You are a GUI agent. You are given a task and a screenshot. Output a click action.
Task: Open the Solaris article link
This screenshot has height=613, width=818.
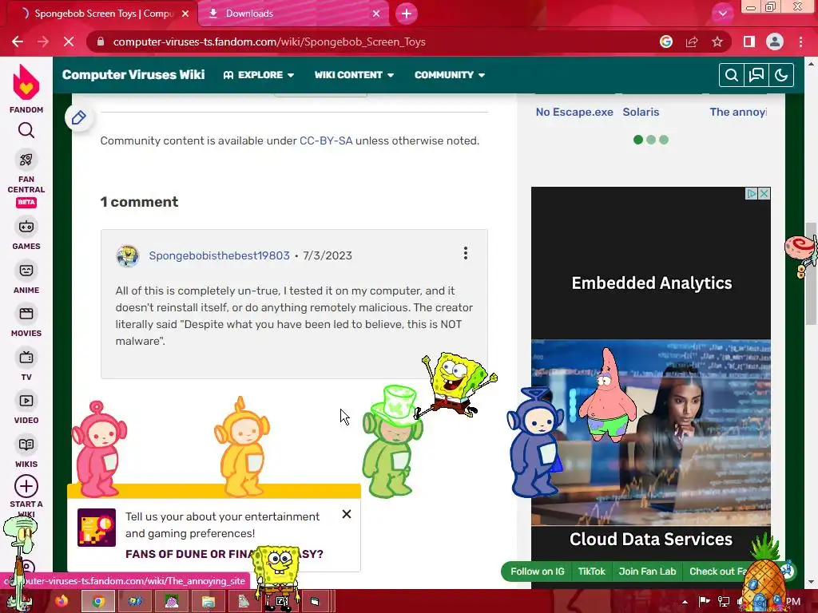(x=641, y=112)
